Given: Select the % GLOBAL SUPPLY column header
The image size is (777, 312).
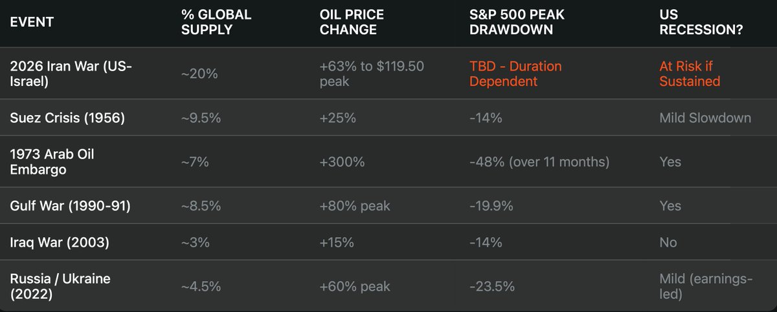Looking at the screenshot, I should (216, 22).
